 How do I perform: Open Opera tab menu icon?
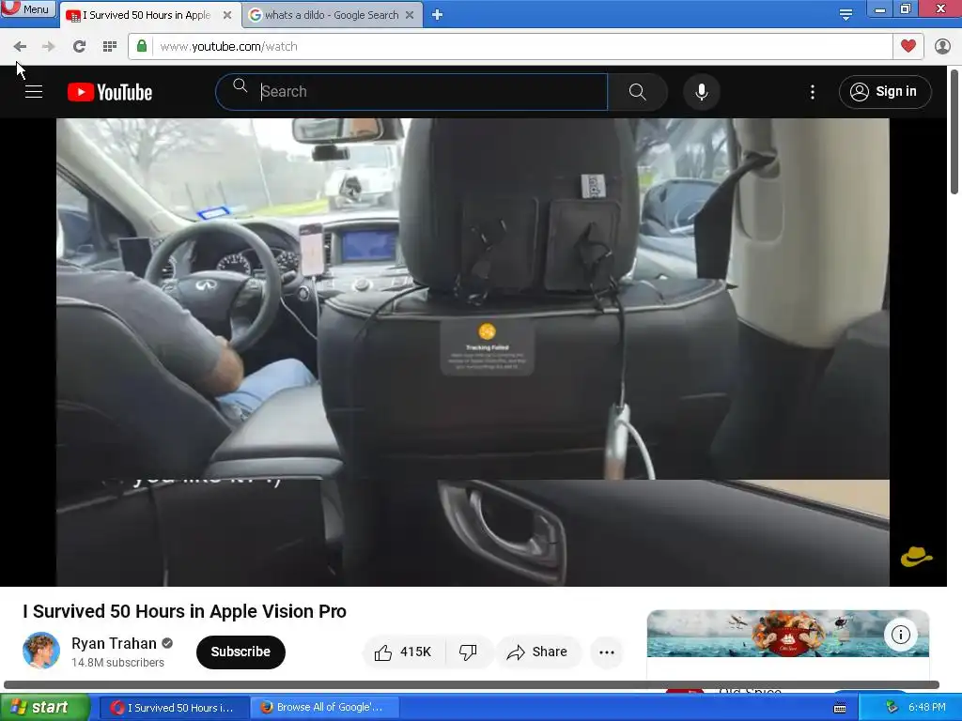(x=846, y=15)
